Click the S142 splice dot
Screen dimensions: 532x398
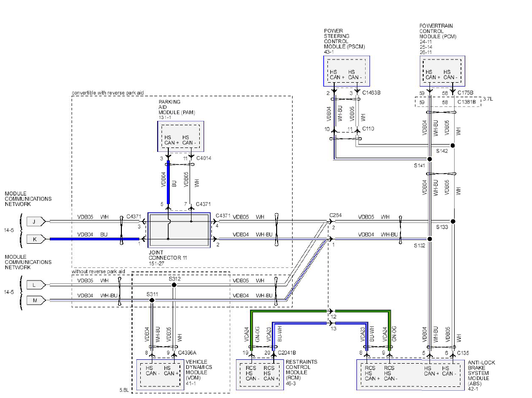point(453,146)
